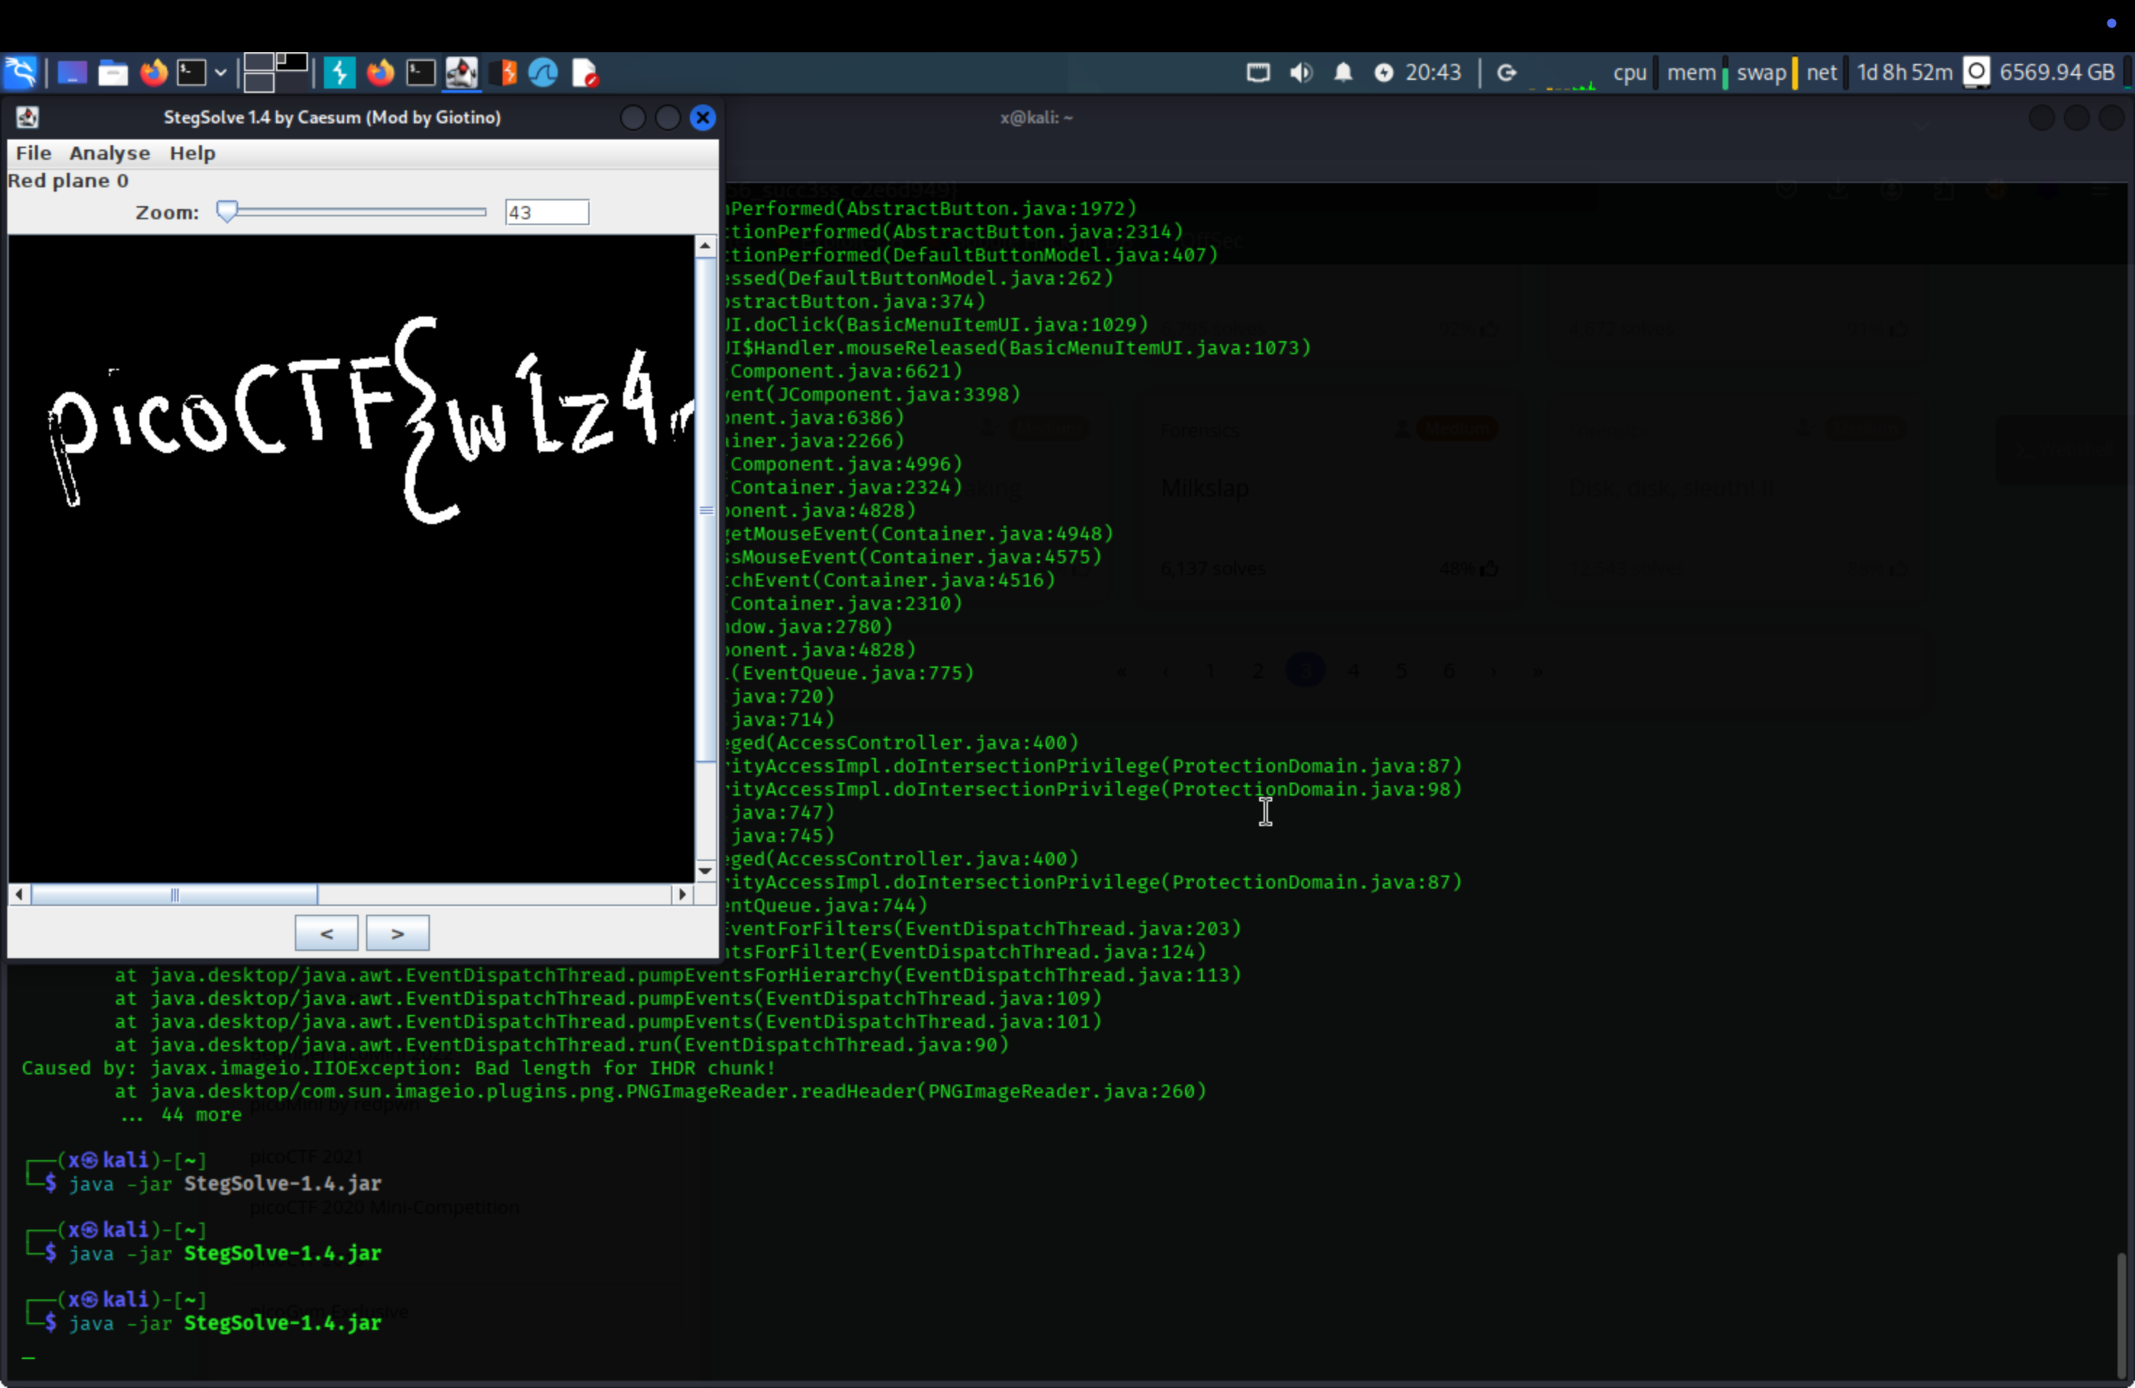The width and height of the screenshot is (2135, 1388).
Task: Switch to the bottom-left workspace
Action: [259, 83]
